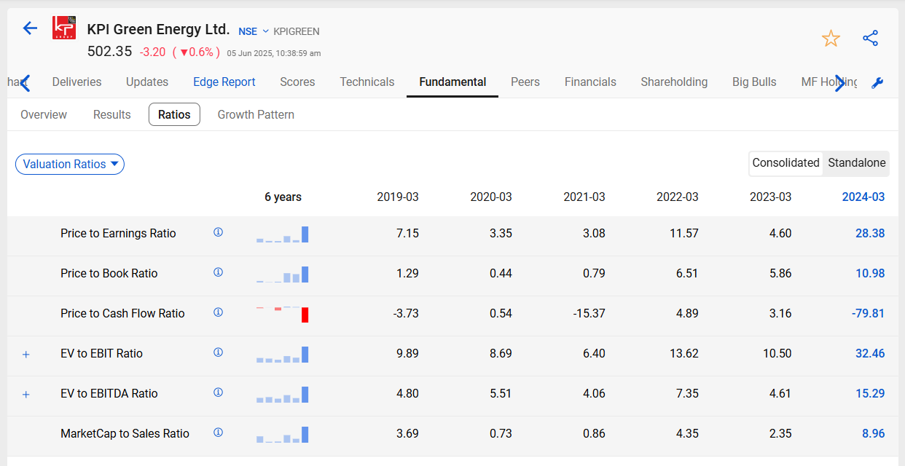Open the Shareholding tab

click(674, 82)
